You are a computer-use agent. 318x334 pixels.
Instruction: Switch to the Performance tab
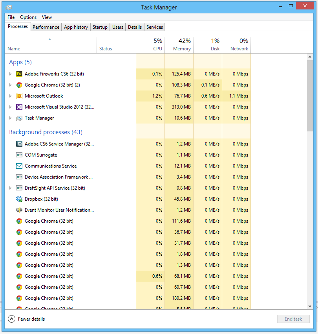click(x=46, y=27)
